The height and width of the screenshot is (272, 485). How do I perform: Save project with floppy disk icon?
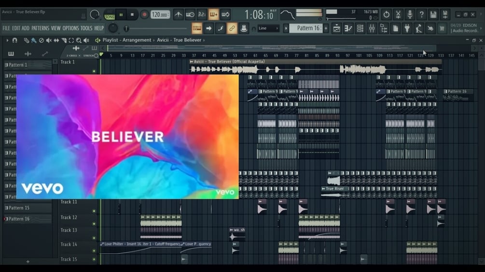(x=433, y=14)
